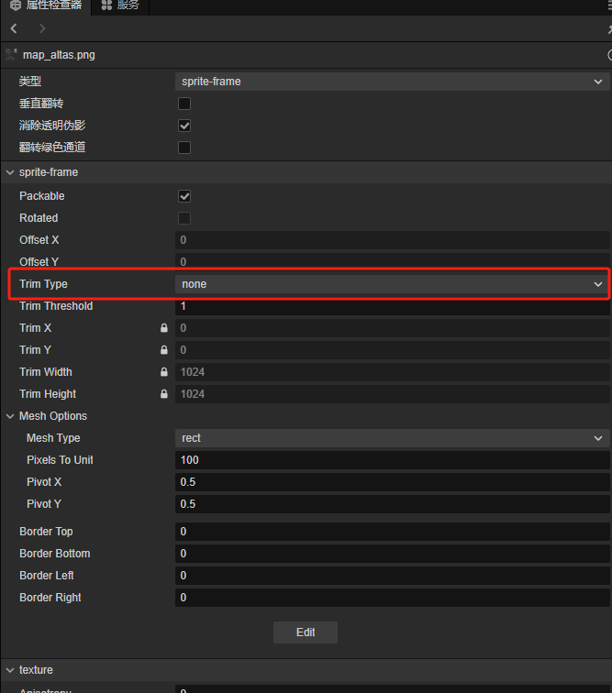Click the Border Top input field
This screenshot has width=612, height=693.
[x=393, y=532]
